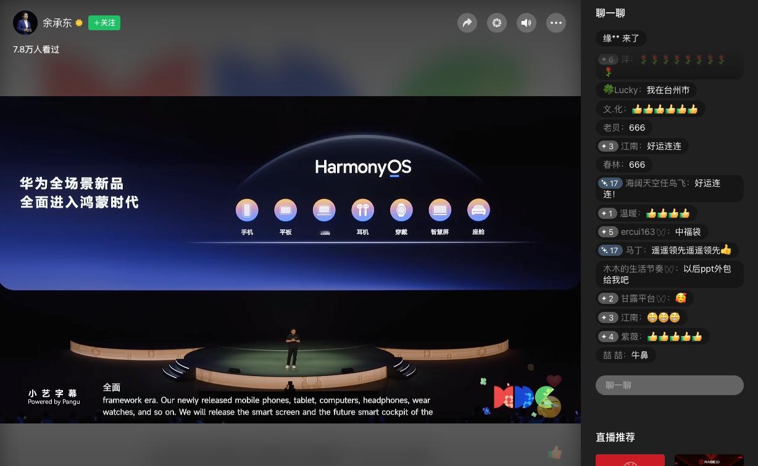
Task: Mute the livestream volume
Action: [x=527, y=23]
